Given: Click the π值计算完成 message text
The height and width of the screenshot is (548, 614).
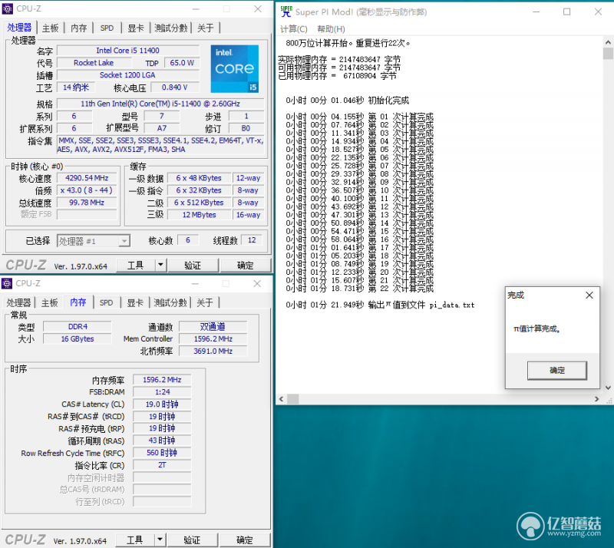Looking at the screenshot, I should (536, 328).
